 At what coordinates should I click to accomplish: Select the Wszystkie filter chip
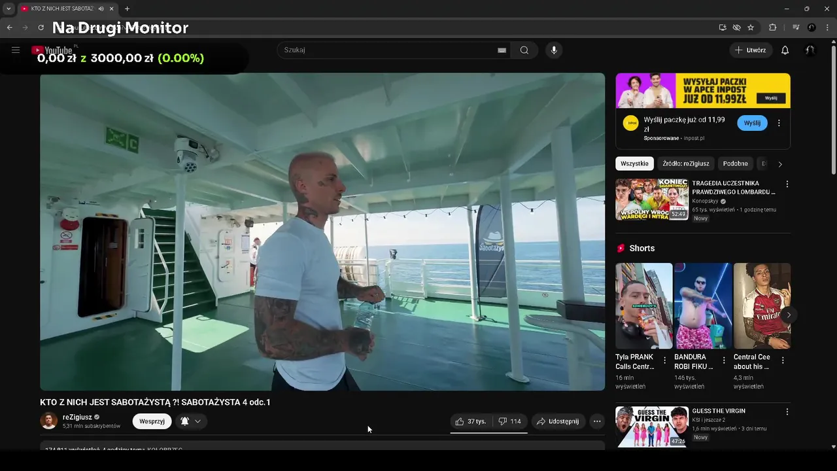tap(634, 164)
